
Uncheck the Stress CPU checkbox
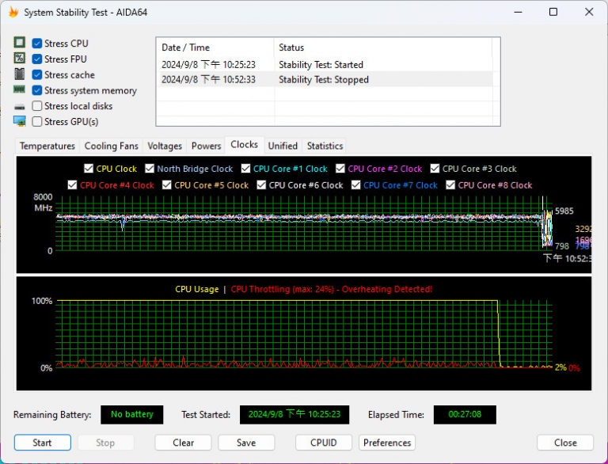(x=37, y=43)
